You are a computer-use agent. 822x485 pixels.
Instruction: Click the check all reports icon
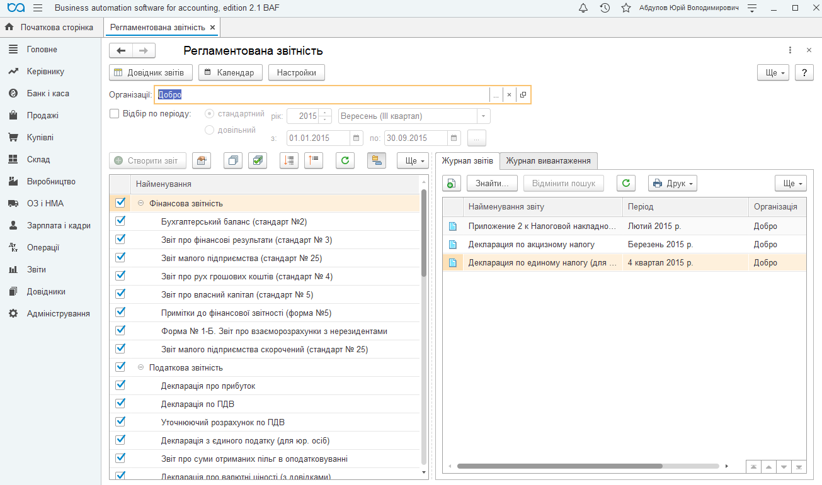point(257,160)
